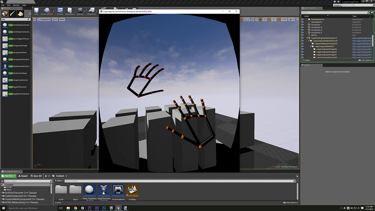375x211 pixels.
Task: Open the Edit menu
Action: click(x=9, y=5)
